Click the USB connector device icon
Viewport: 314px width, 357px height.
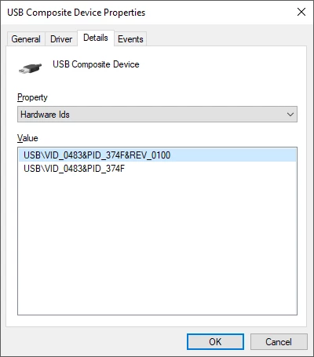(x=30, y=68)
